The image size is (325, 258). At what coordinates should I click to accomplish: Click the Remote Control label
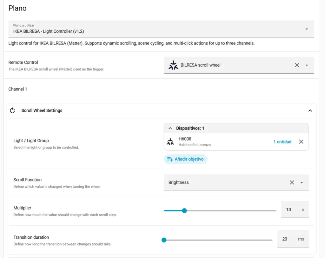pos(23,63)
